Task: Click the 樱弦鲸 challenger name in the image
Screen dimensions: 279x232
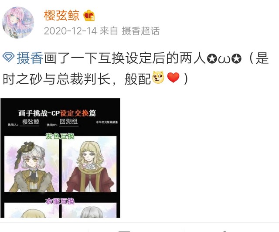Action: 31,122
